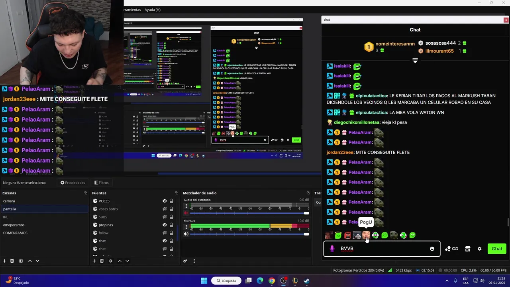Move scene down in Escenas toolbar
The width and height of the screenshot is (510, 287).
click(x=37, y=261)
